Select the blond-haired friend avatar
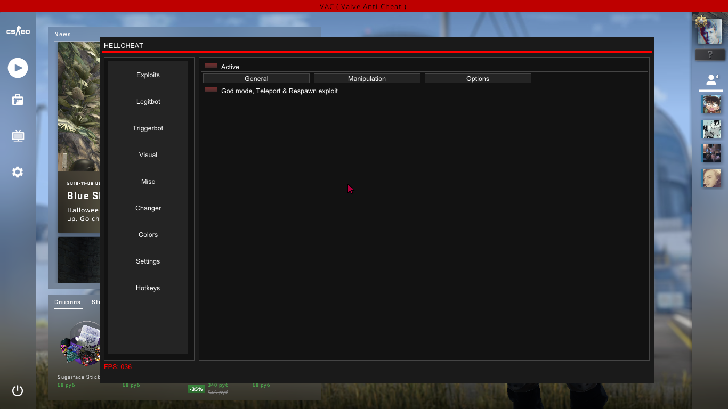 [711, 178]
